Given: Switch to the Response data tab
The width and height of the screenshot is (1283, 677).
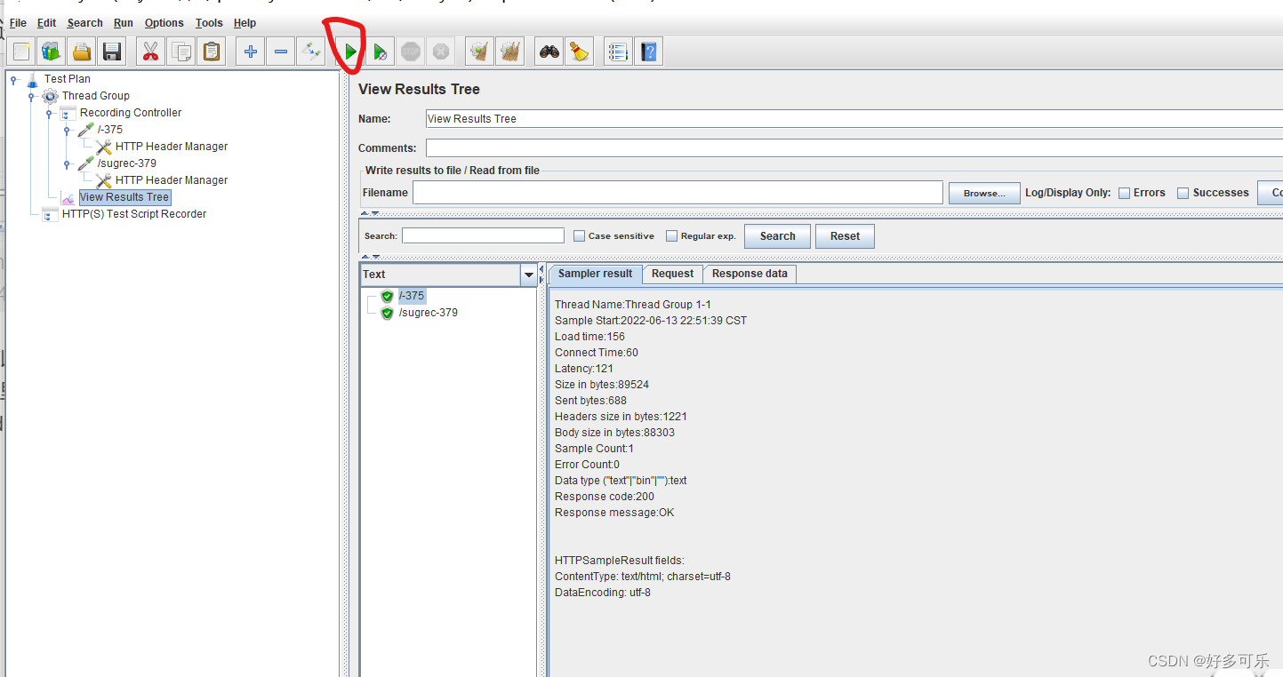Looking at the screenshot, I should click(x=750, y=274).
